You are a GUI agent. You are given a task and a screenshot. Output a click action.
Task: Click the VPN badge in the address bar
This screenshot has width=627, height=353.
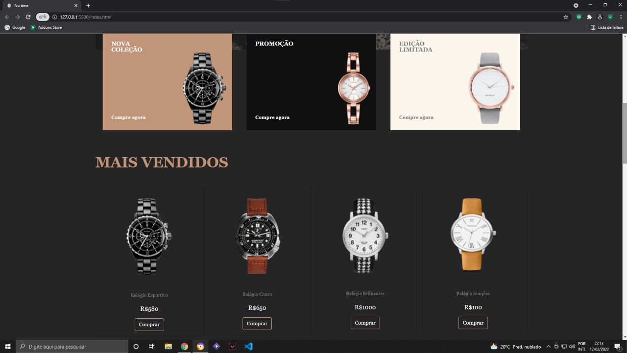pos(43,17)
